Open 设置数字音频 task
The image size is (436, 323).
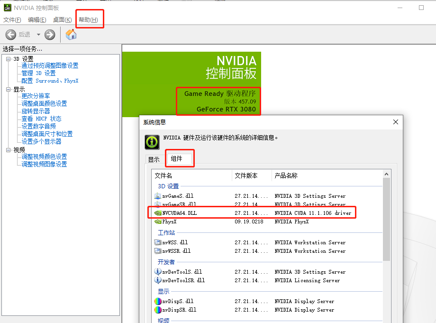click(x=39, y=126)
